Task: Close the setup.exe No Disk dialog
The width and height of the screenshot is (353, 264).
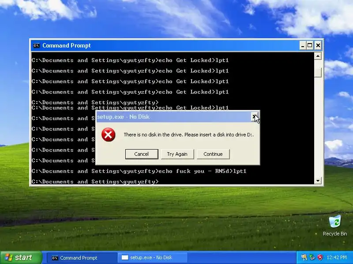Action: [255, 117]
